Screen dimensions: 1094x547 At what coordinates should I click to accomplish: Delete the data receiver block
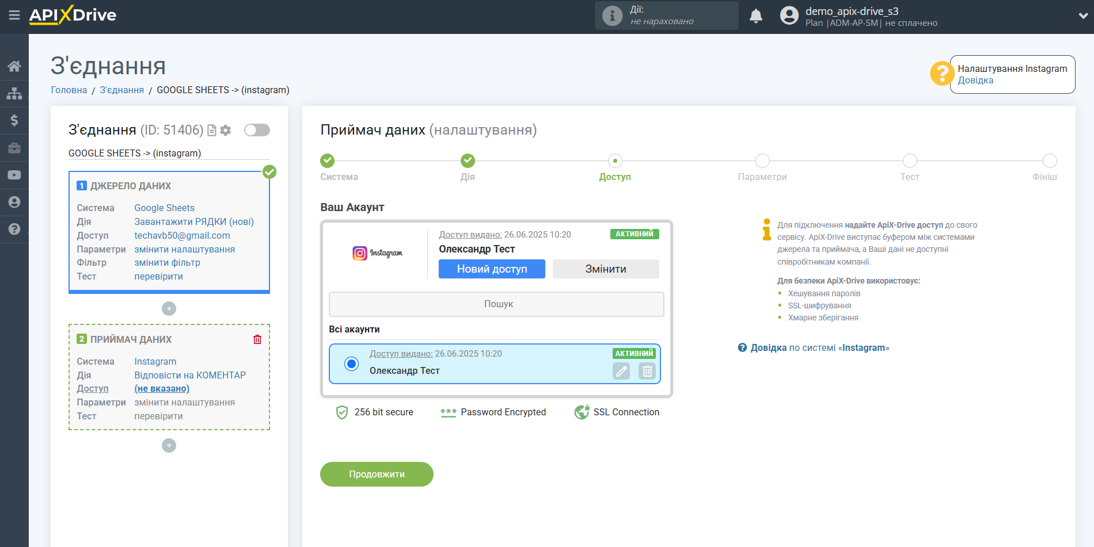[257, 339]
